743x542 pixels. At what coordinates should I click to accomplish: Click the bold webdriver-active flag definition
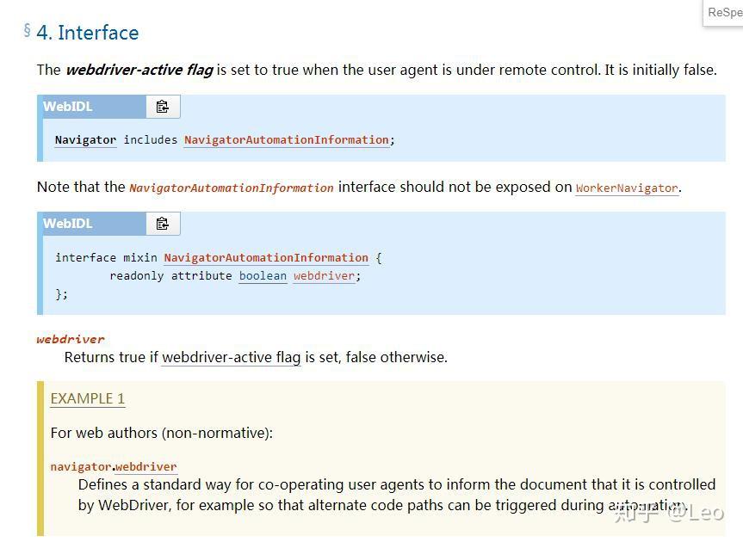139,70
